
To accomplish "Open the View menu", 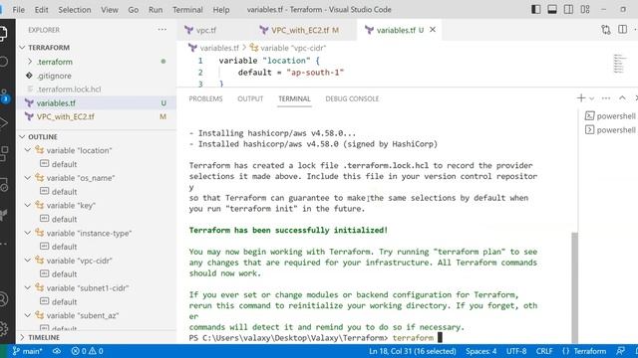I will click(x=110, y=9).
